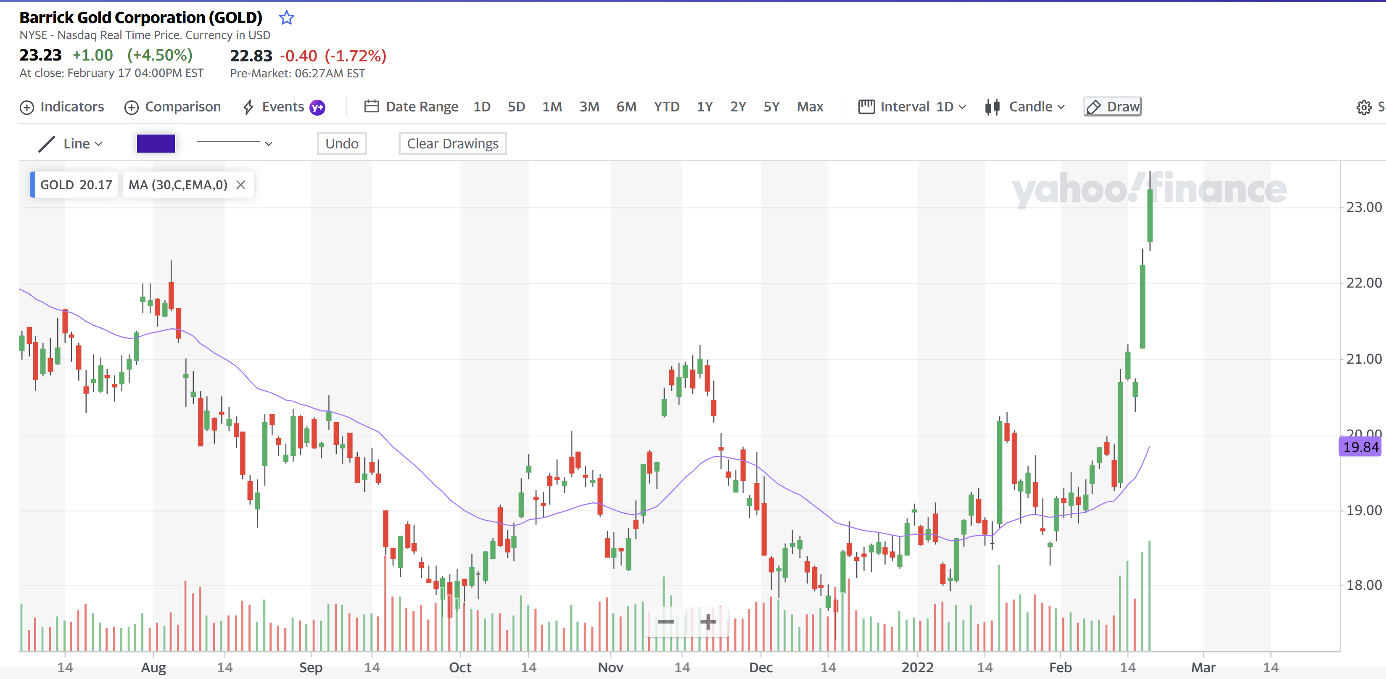Screen dimensions: 1386x679
Task: Open the Indicators menu
Action: [x=62, y=107]
